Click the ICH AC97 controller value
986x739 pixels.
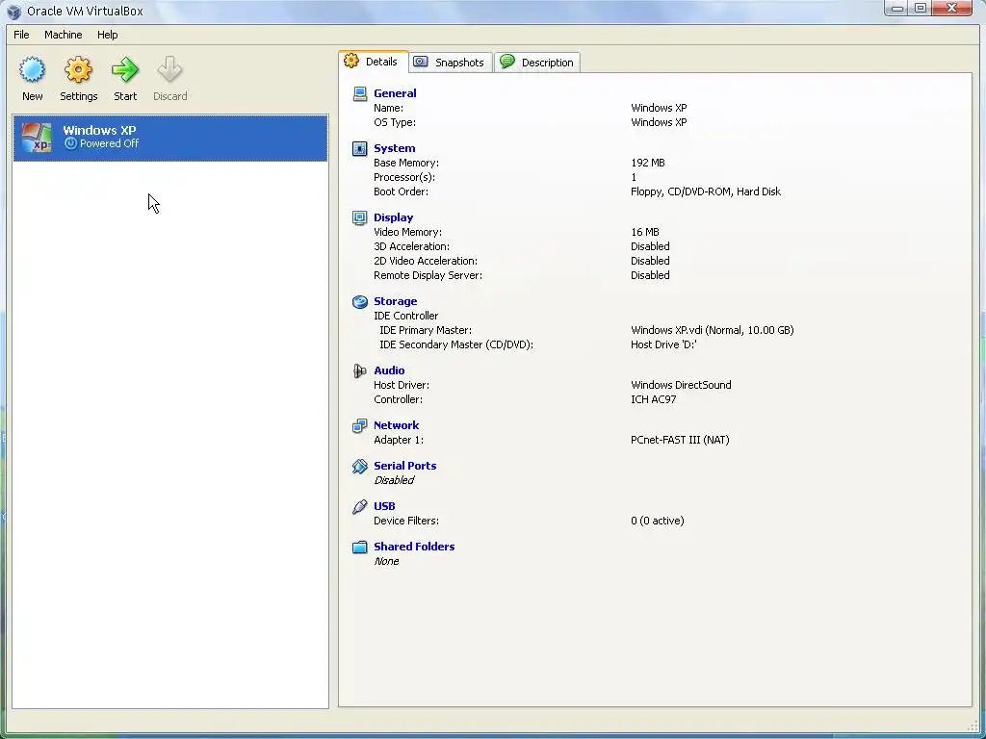[x=654, y=399]
